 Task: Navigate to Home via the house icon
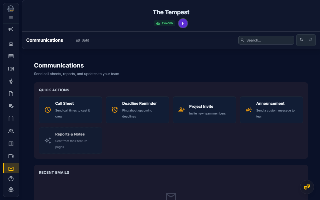11,43
